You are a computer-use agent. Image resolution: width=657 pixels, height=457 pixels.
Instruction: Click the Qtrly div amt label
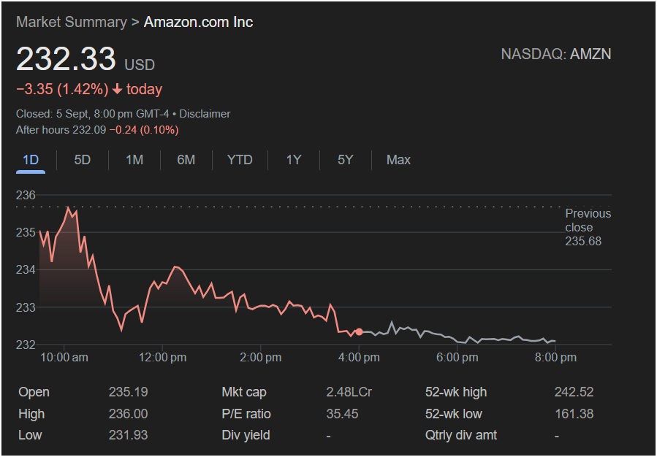pos(461,435)
